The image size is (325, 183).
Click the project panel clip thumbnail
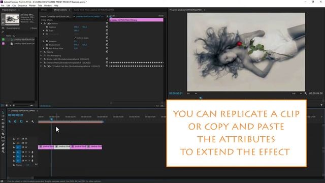click(x=12, y=19)
